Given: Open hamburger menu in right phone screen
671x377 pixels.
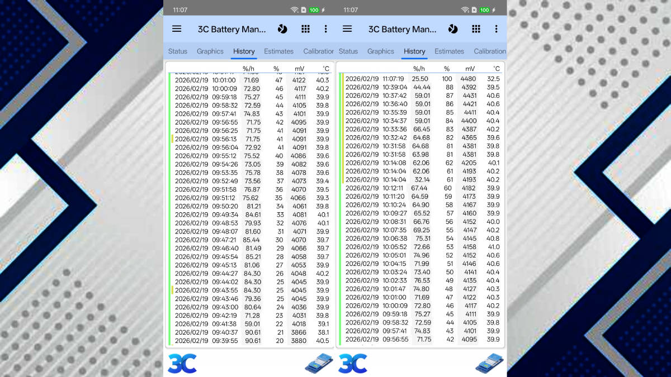Looking at the screenshot, I should (347, 29).
